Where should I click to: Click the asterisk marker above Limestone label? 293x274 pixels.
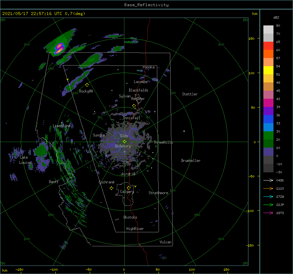coord(62,123)
